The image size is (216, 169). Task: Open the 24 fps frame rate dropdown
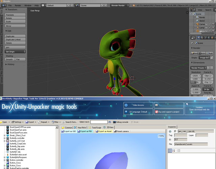(208, 89)
